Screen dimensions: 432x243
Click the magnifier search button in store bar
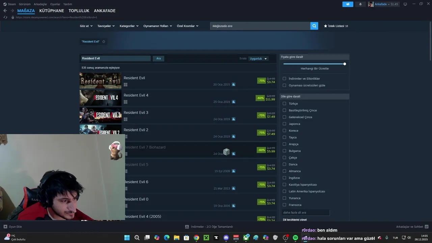pos(314,26)
